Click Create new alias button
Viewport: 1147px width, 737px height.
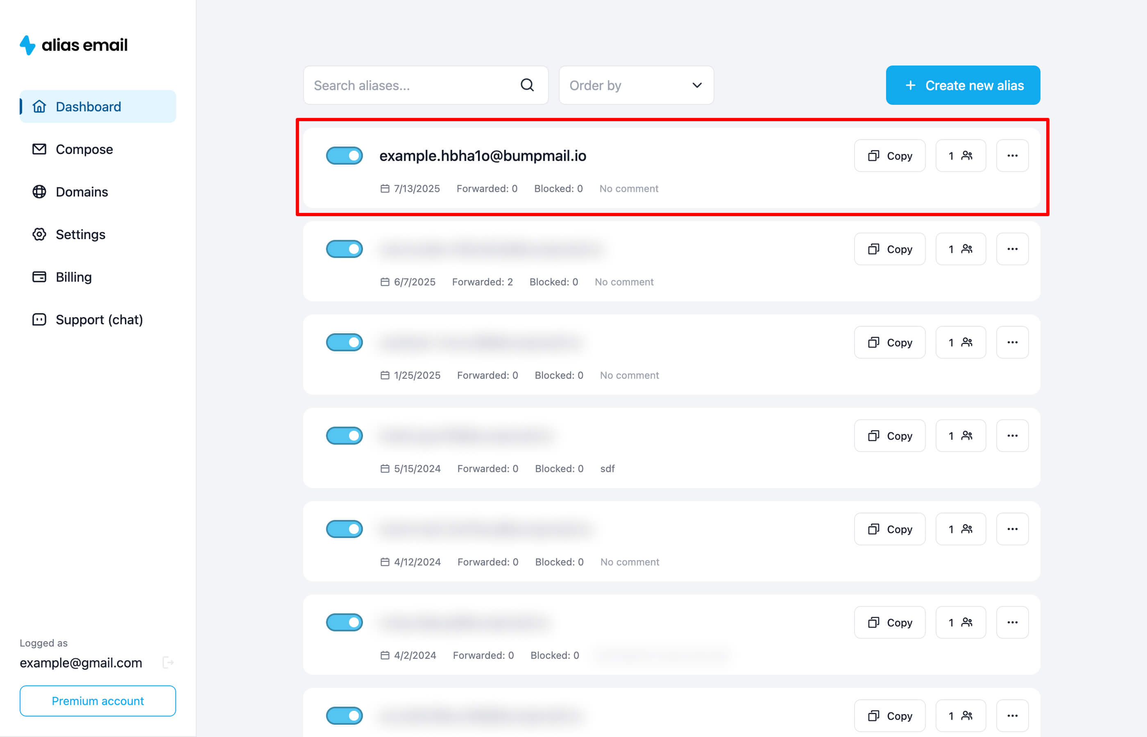(963, 85)
